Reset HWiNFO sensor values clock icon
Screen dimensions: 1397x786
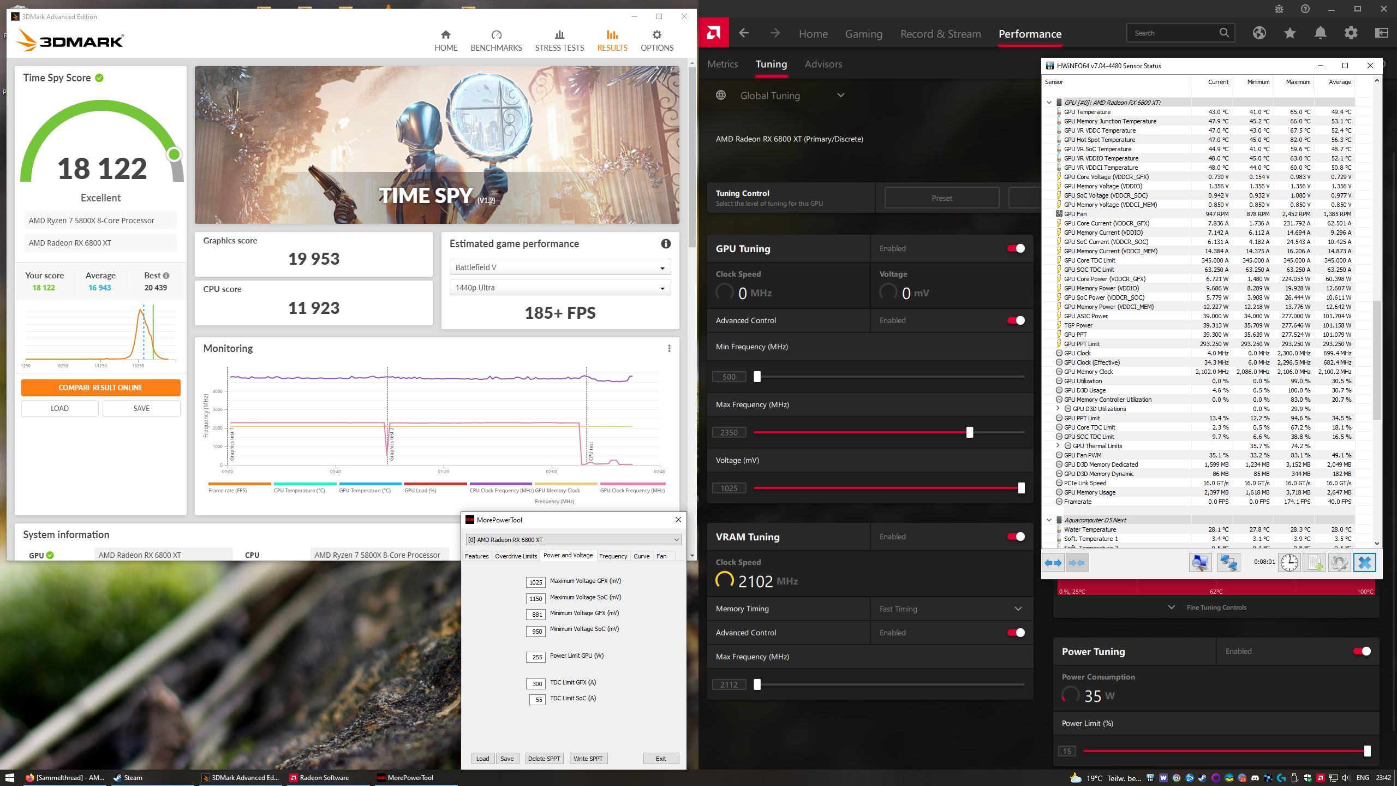click(x=1289, y=562)
